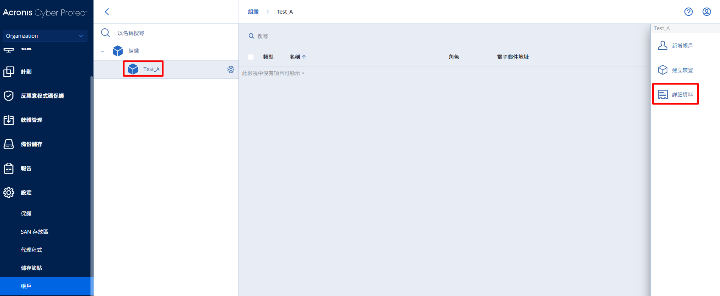Select the Test_A tree row
Screen dimensions: 720x296
[166, 69]
